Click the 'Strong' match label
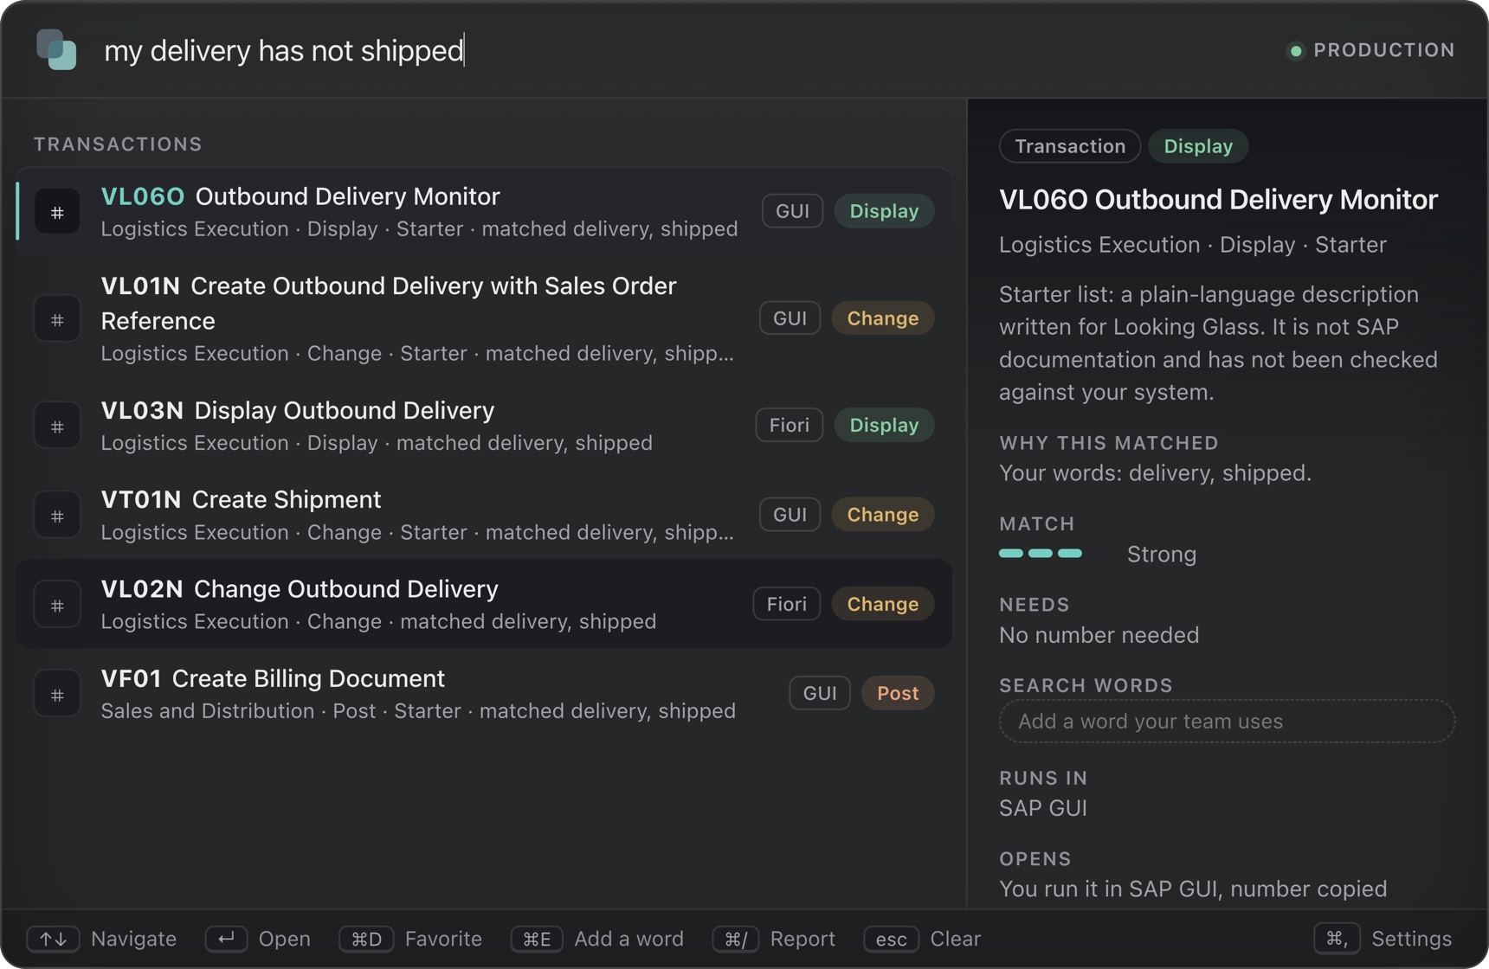 pyautogui.click(x=1161, y=555)
